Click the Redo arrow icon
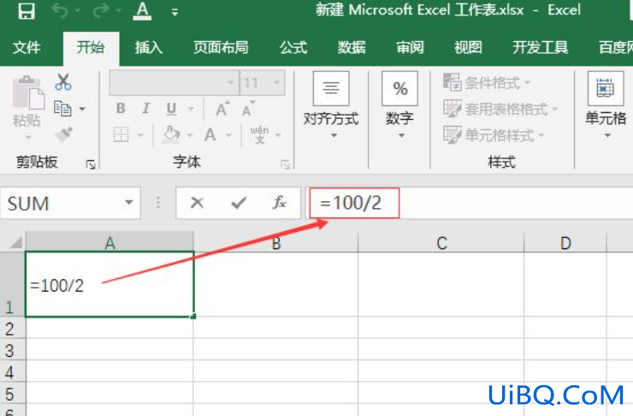The width and height of the screenshot is (633, 416). tap(101, 11)
